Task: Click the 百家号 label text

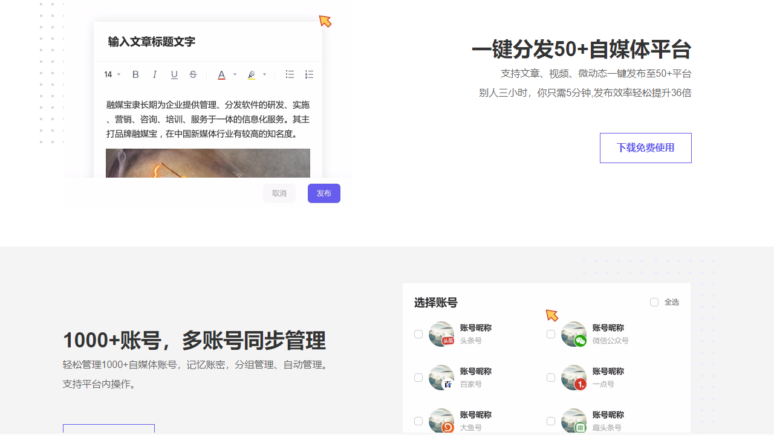Action: coord(471,384)
